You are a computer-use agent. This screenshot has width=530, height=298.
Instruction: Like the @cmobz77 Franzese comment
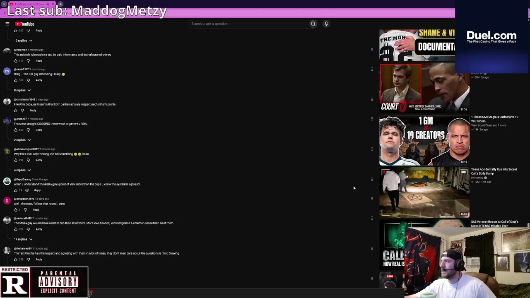tap(16, 130)
